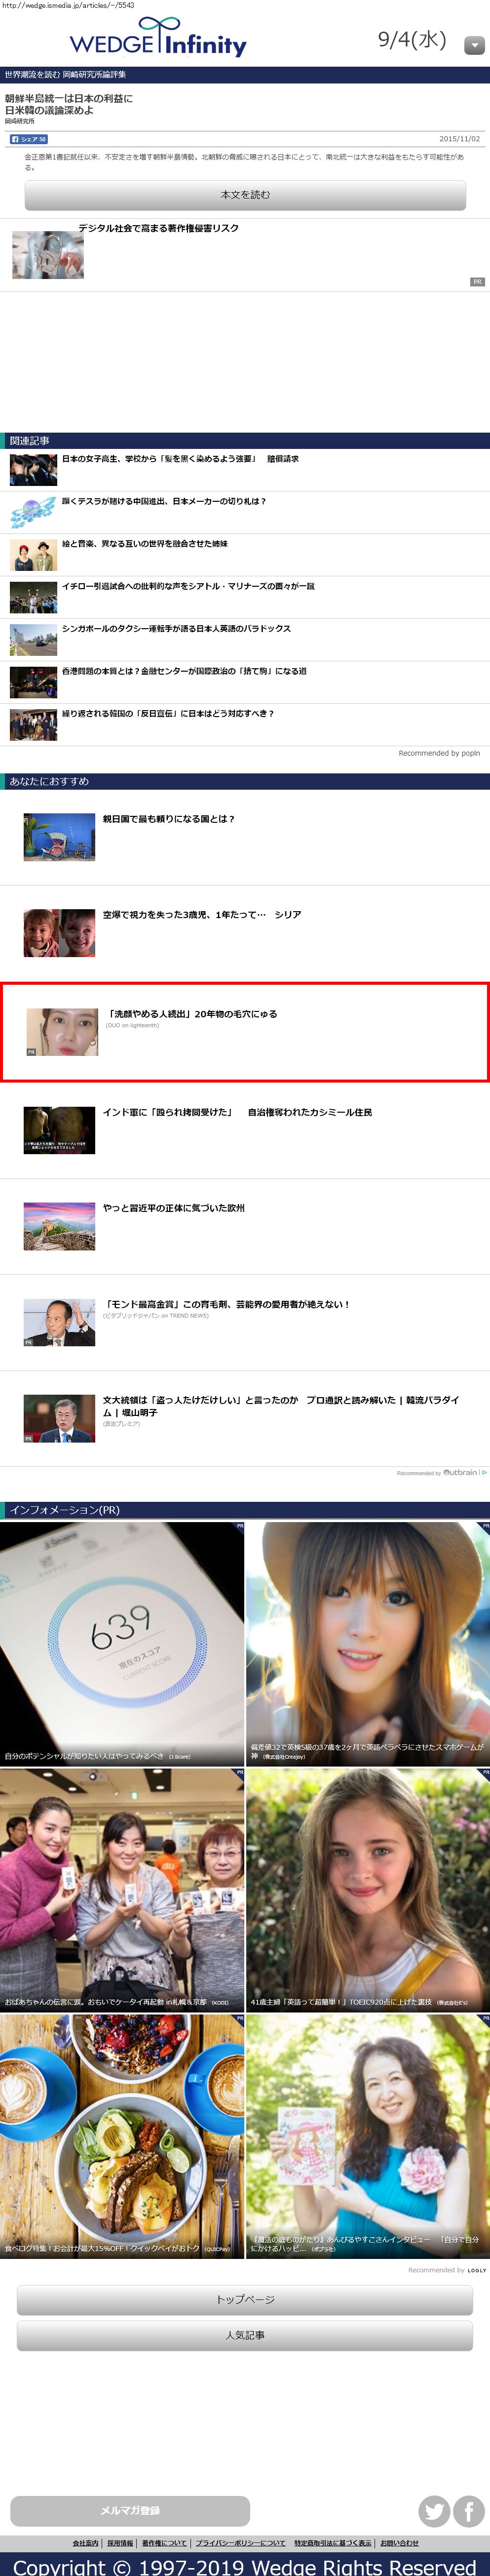The height and width of the screenshot is (2576, 490).
Task: Open the 洗顔やめる人続出 sponsored article
Action: pyautogui.click(x=245, y=1032)
